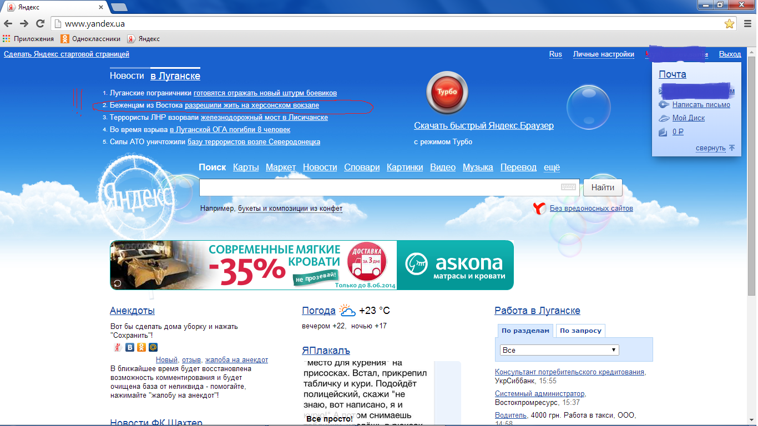The image size is (758, 426).
Task: Select the Новости tab above the headlines
Action: click(127, 76)
